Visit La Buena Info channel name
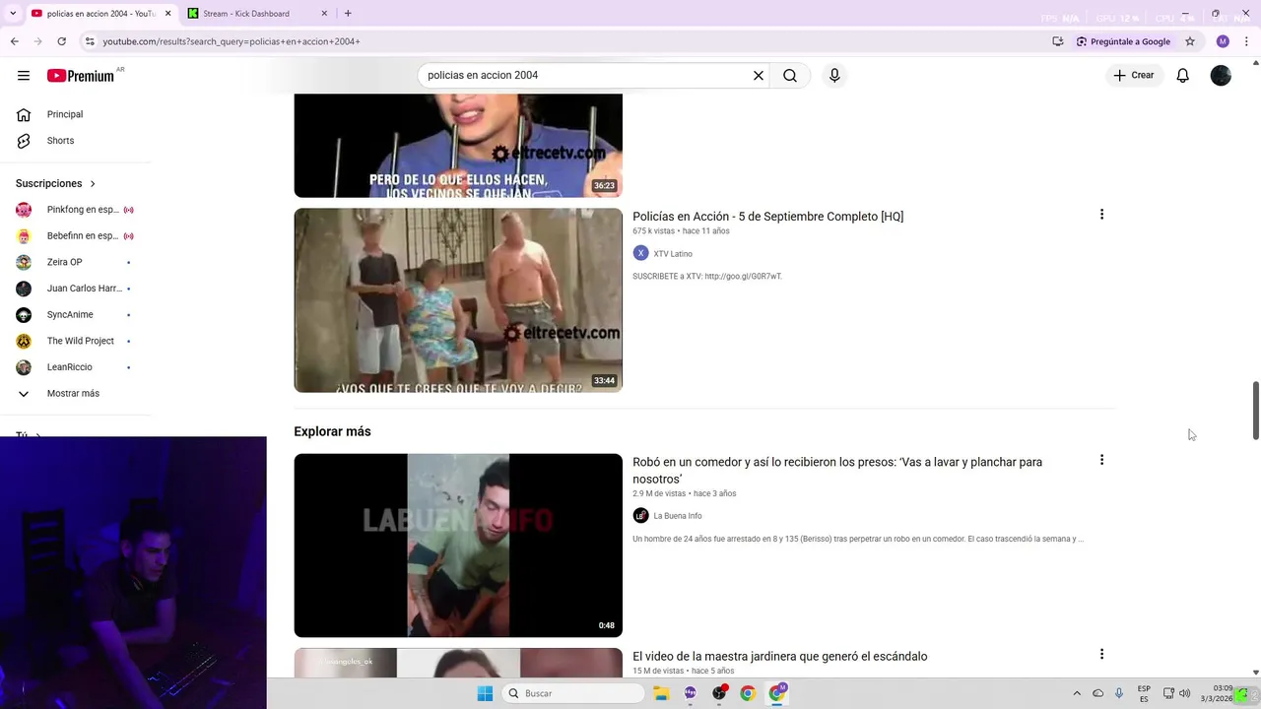The height and width of the screenshot is (709, 1261). click(678, 516)
